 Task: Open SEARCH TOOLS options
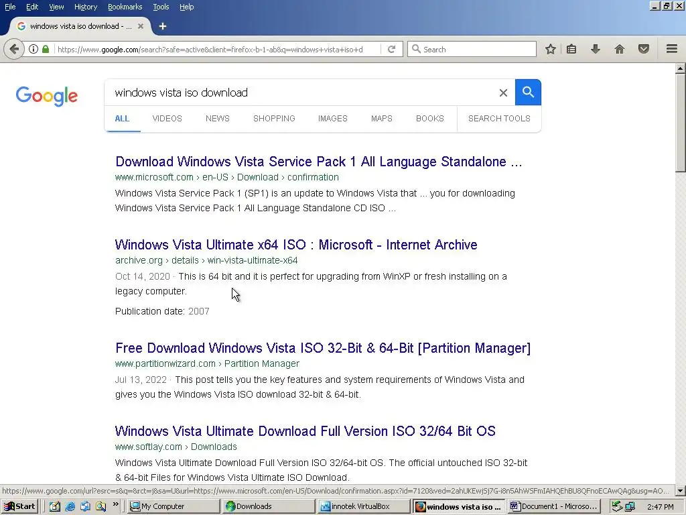[x=499, y=119]
